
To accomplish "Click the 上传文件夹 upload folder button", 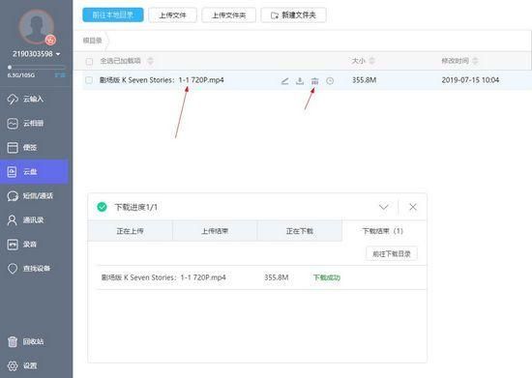I will (228, 15).
